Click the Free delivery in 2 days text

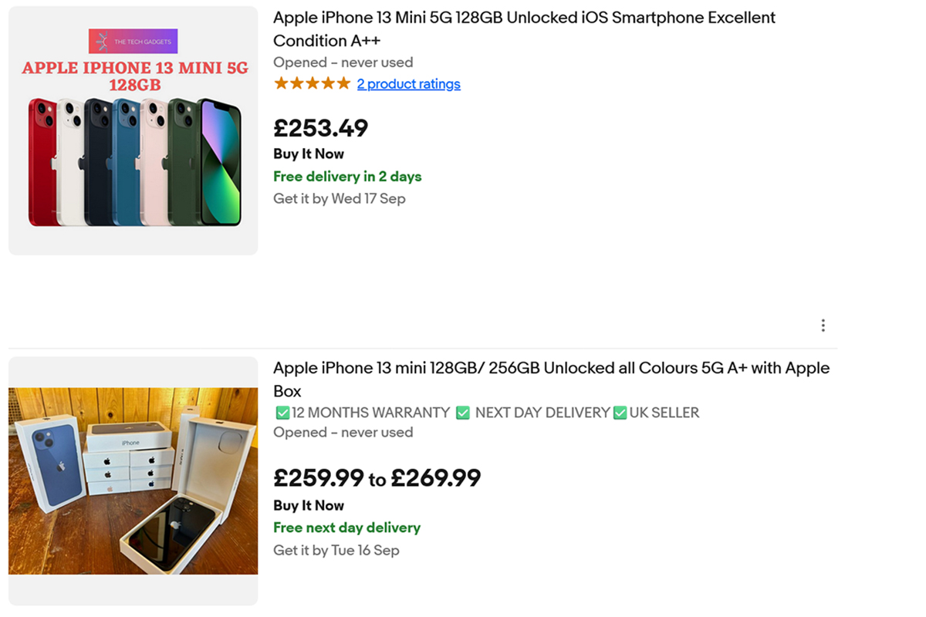pyautogui.click(x=347, y=177)
